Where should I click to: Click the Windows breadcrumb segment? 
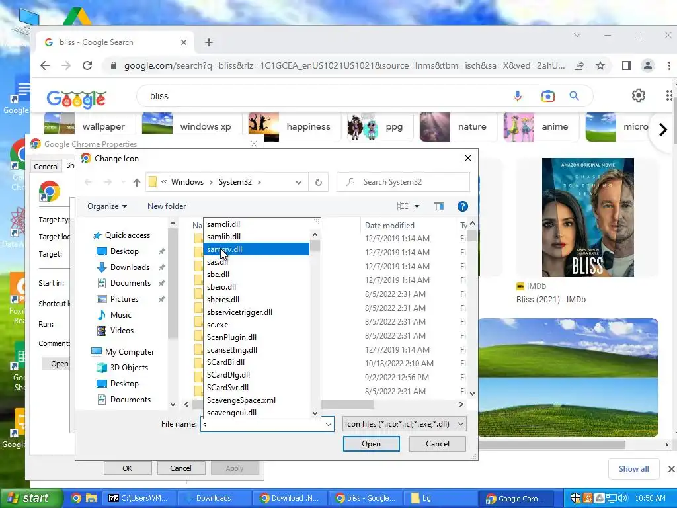point(187,182)
